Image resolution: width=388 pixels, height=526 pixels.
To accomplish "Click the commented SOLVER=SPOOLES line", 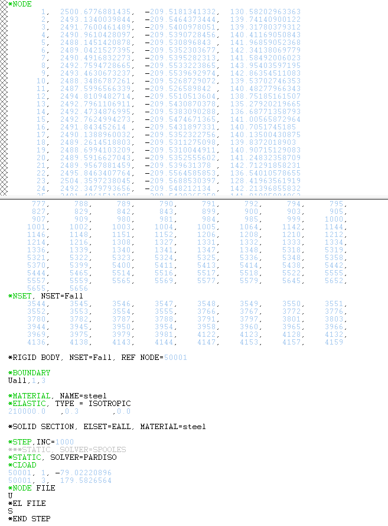I will click(67, 450).
